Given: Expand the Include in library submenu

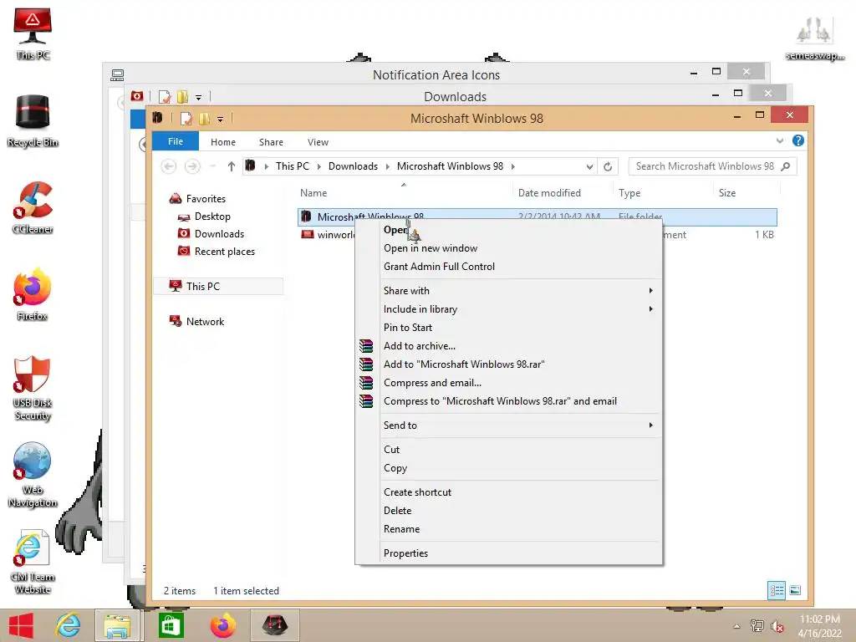Looking at the screenshot, I should 650,309.
